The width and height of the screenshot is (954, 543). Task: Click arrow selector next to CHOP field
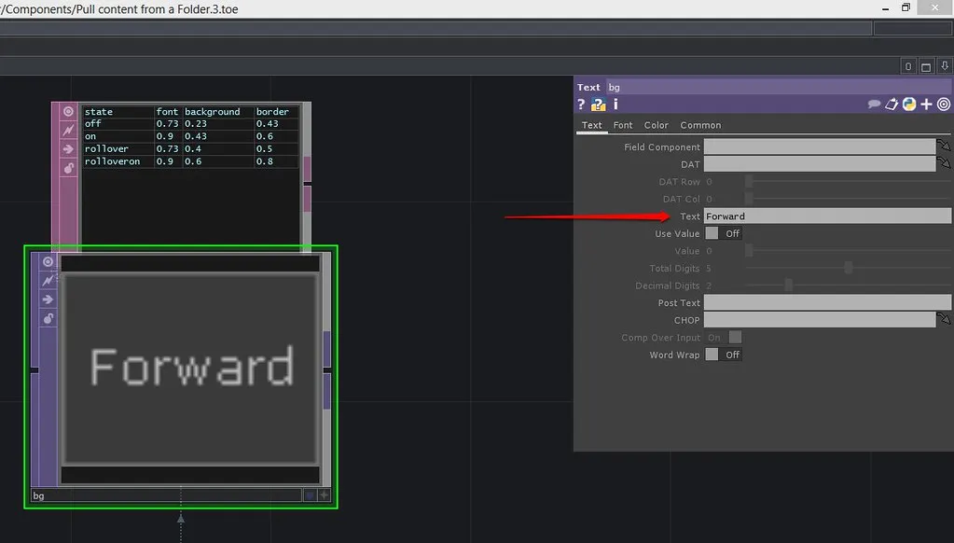[945, 320]
